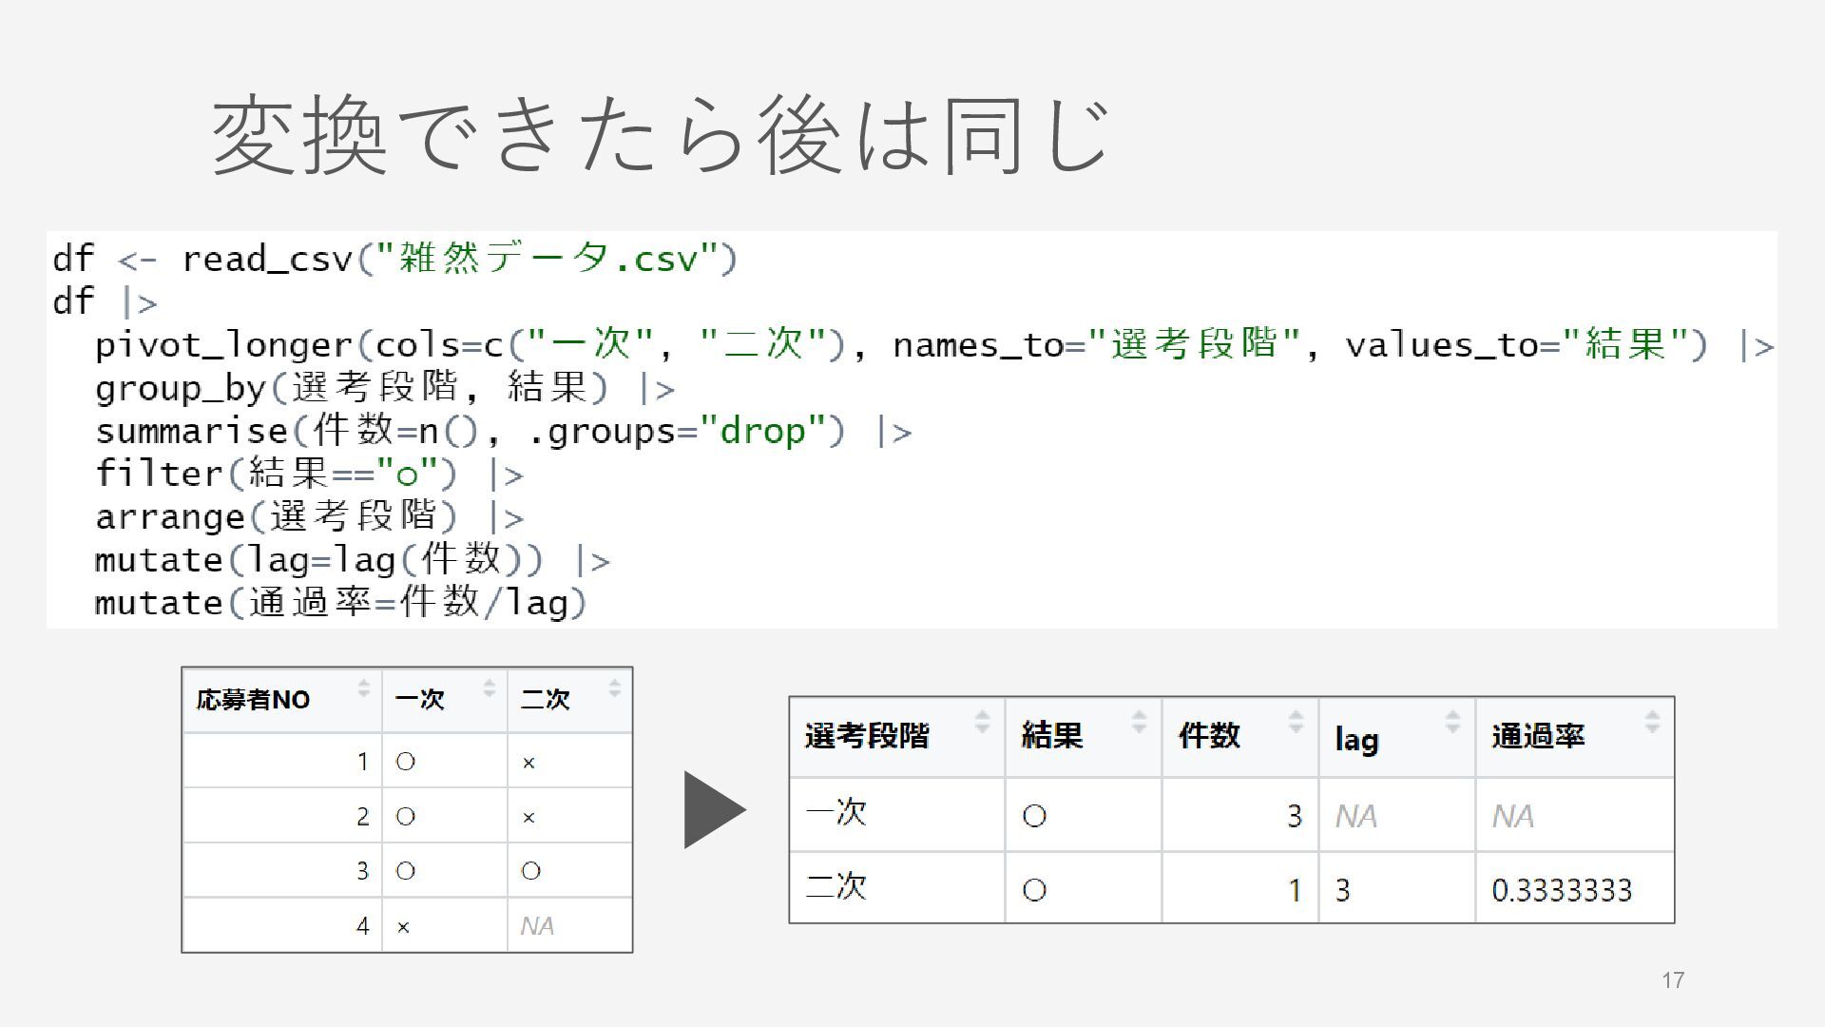
Task: Click the ○ in applicant 3 一次 cell
Action: pyautogui.click(x=405, y=871)
